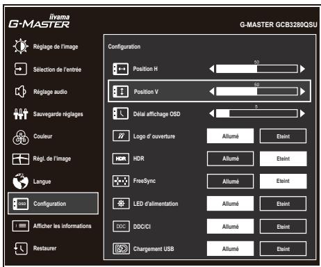Click the Position H slider bar
Screen dimensions: 321x267
257,69
